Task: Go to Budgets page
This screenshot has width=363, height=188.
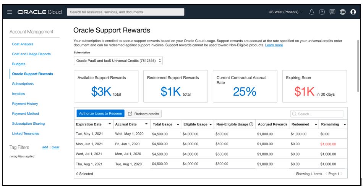Action: click(18, 64)
